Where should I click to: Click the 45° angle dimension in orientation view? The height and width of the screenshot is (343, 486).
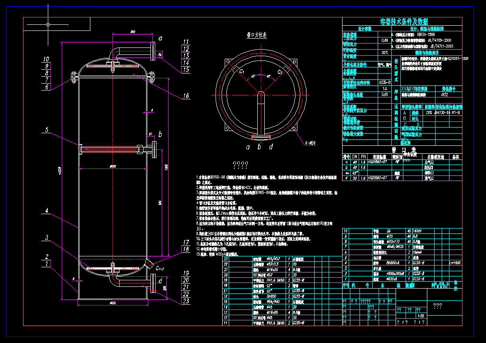(x=253, y=77)
